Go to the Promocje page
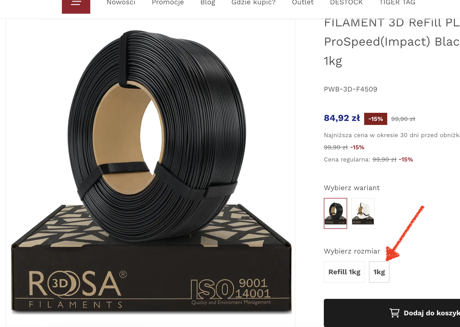Screen dimensions: 460x327 (x=168, y=3)
